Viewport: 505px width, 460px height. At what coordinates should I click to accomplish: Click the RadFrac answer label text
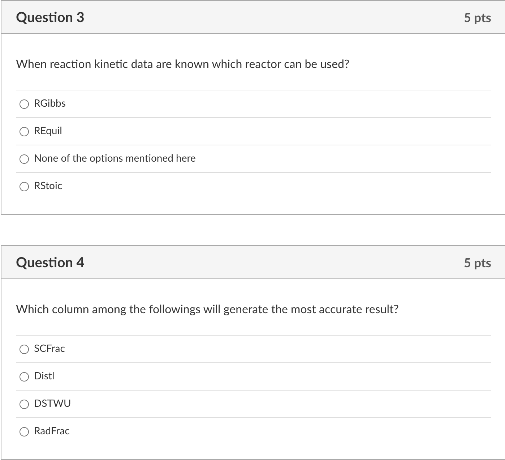(x=52, y=431)
